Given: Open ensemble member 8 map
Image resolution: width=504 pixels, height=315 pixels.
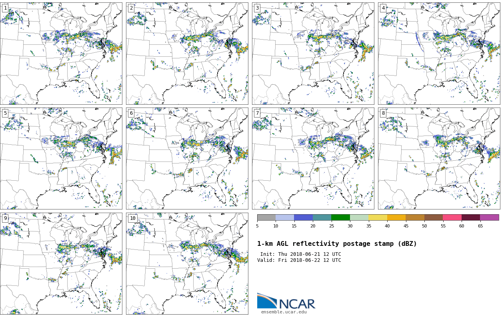Looking at the screenshot, I should (439, 158).
